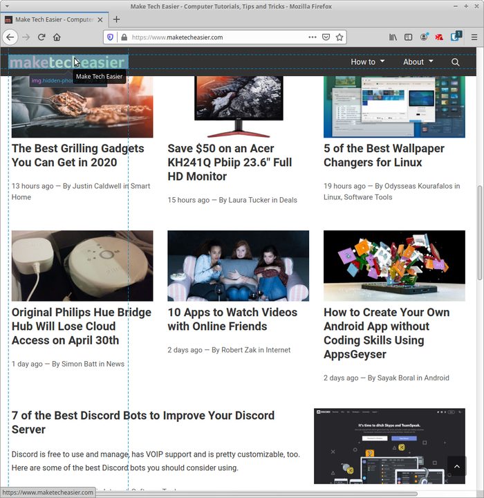The width and height of the screenshot is (484, 498).
Task: Click the Smart Home category link
Action: (x=81, y=192)
